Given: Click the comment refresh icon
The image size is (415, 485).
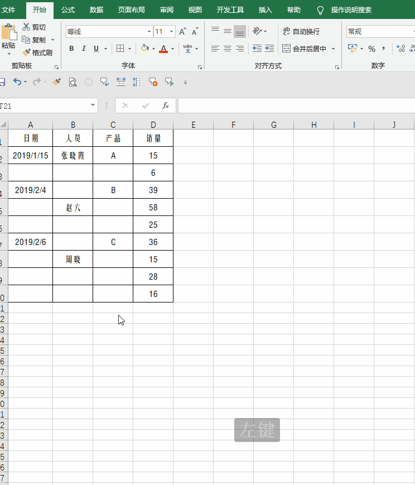Looking at the screenshot, I should (104, 82).
